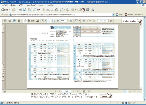Click the 移動 Go button
The height and width of the screenshot is (105, 146).
(x=119, y=15)
